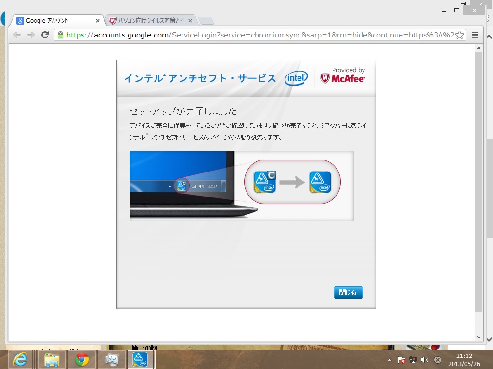
Task: Open File Explorer from the taskbar
Action: (x=52, y=359)
